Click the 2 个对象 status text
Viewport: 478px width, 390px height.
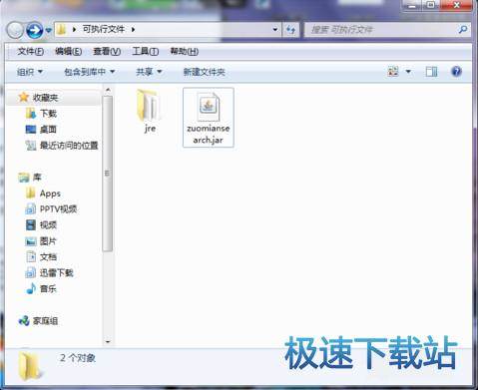pyautogui.click(x=78, y=358)
